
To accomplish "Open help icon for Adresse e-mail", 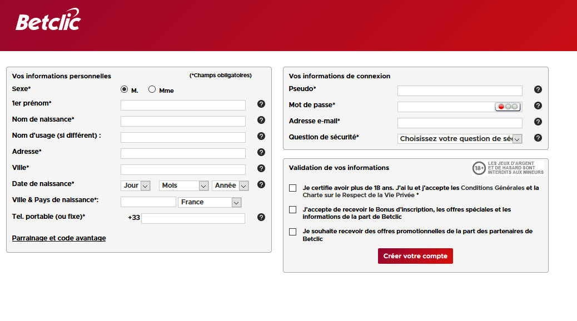I will pos(538,122).
